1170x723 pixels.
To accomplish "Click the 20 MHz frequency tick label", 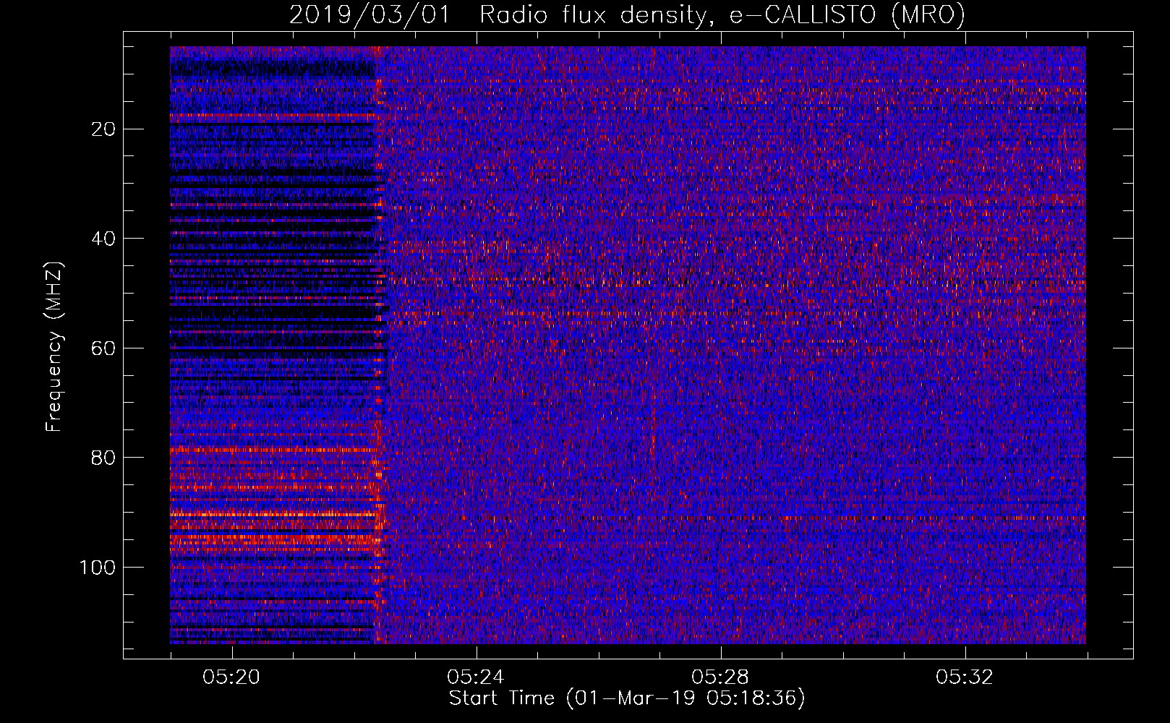I will click(x=104, y=129).
